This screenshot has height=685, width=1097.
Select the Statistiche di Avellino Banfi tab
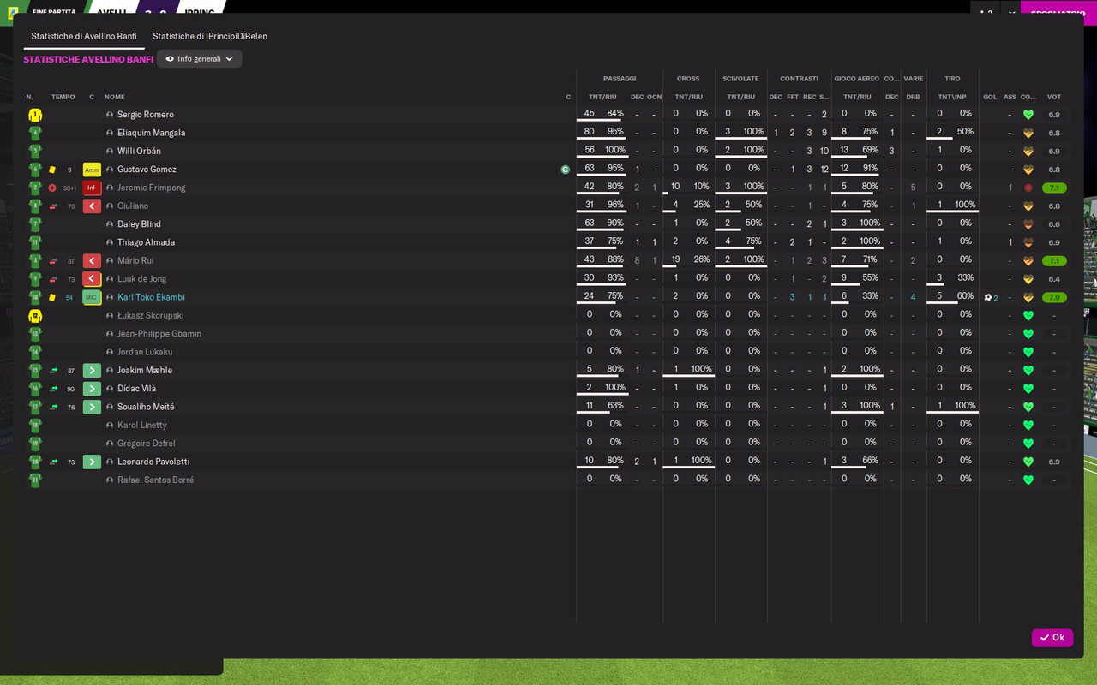pyautogui.click(x=84, y=36)
